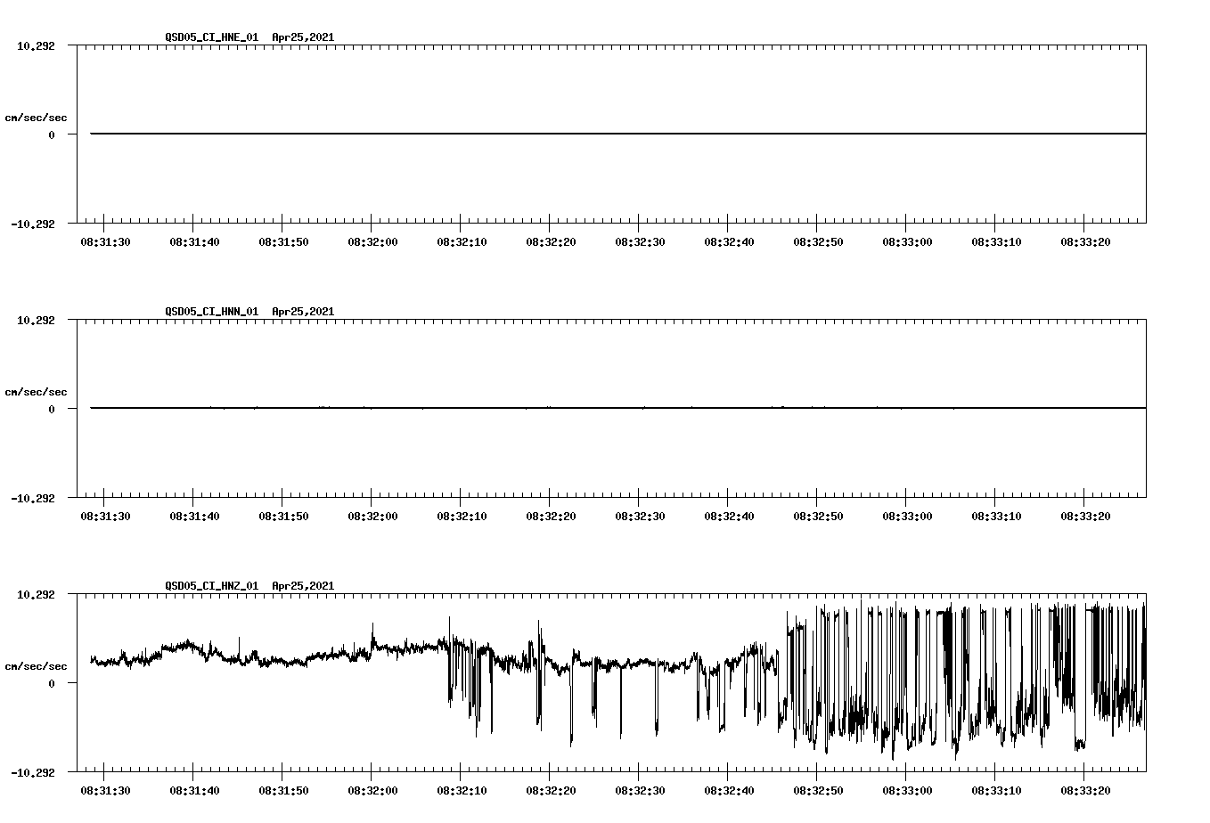Click the cm/sec/sec unit label on bottom plot
Viewport: 1210px width, 823px height.
click(x=37, y=664)
